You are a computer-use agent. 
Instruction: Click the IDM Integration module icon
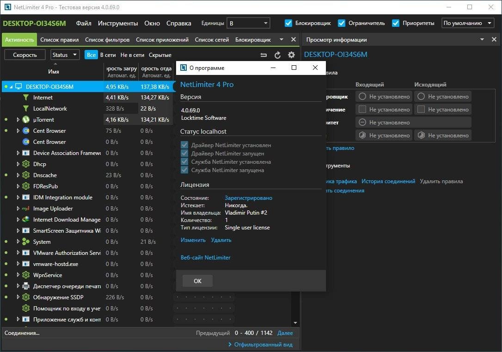[26, 198]
